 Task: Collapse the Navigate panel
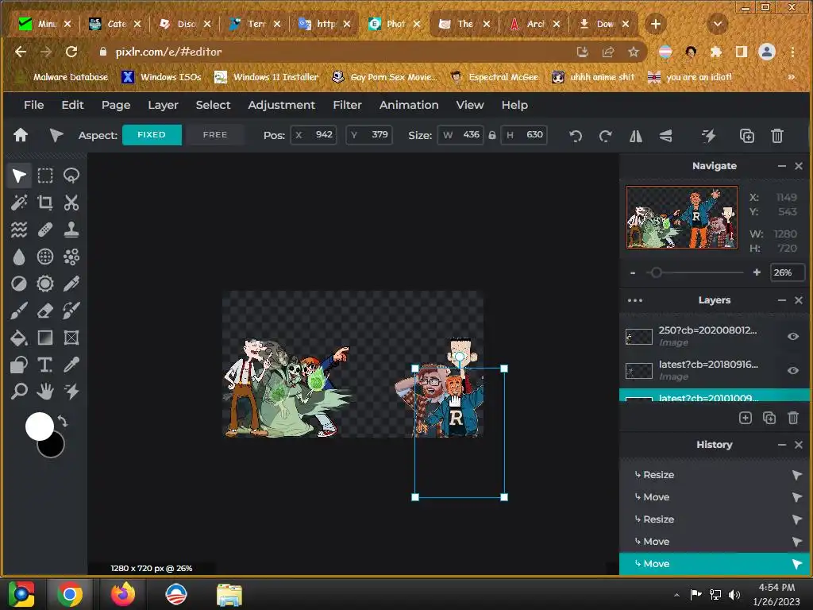pos(782,166)
